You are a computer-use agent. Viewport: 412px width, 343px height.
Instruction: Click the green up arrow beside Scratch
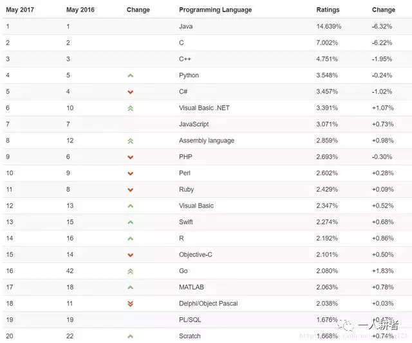(x=130, y=336)
